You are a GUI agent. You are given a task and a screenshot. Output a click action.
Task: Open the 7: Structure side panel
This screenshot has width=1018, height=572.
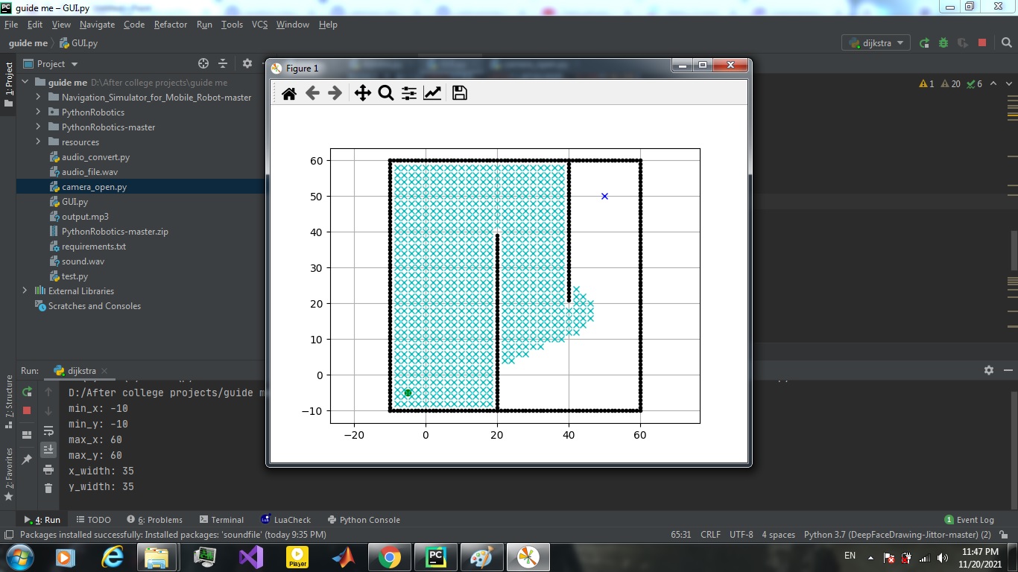[x=9, y=402]
